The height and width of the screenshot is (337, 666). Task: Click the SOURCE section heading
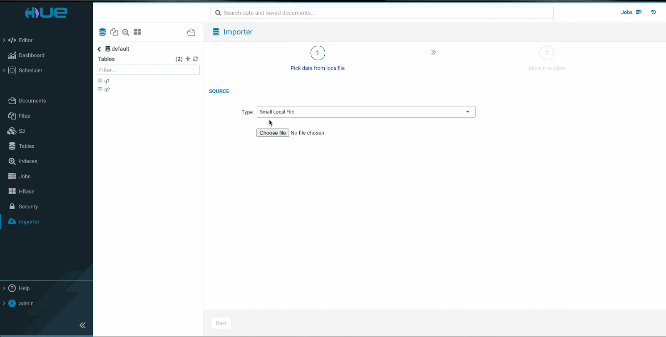[219, 91]
